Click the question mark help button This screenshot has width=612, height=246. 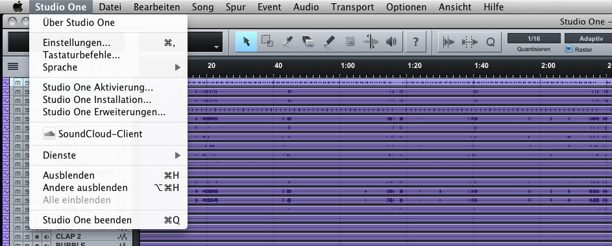tap(415, 41)
